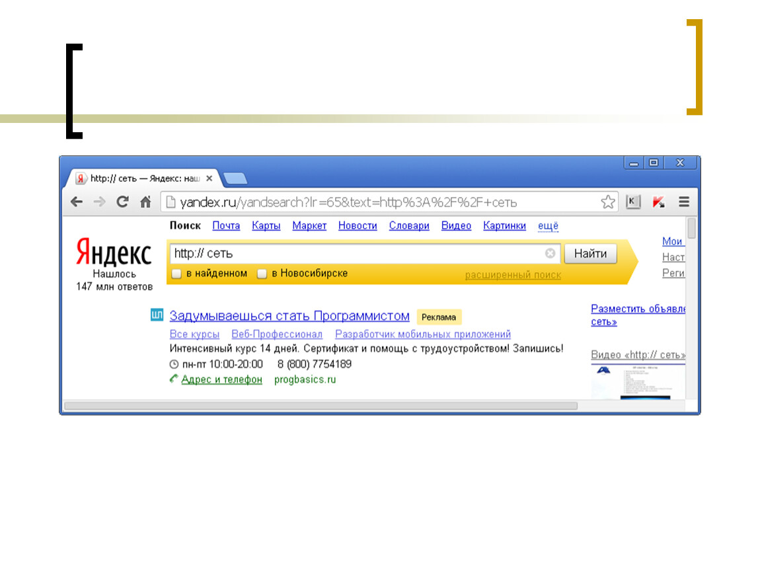Enable 'в найденном' checkbox
This screenshot has width=760, height=571.
pyautogui.click(x=177, y=274)
